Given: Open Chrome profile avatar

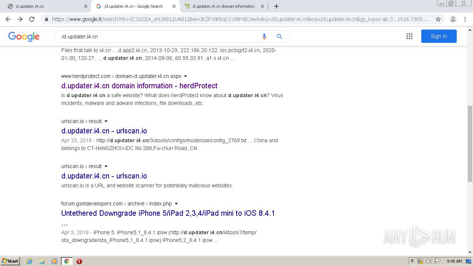Looking at the screenshot, I should click(x=453, y=19).
